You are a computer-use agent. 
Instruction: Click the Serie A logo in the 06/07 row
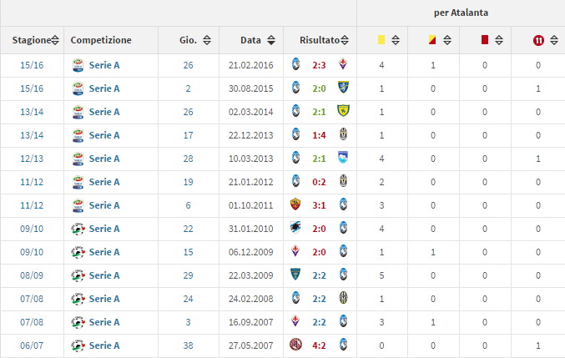(78, 345)
